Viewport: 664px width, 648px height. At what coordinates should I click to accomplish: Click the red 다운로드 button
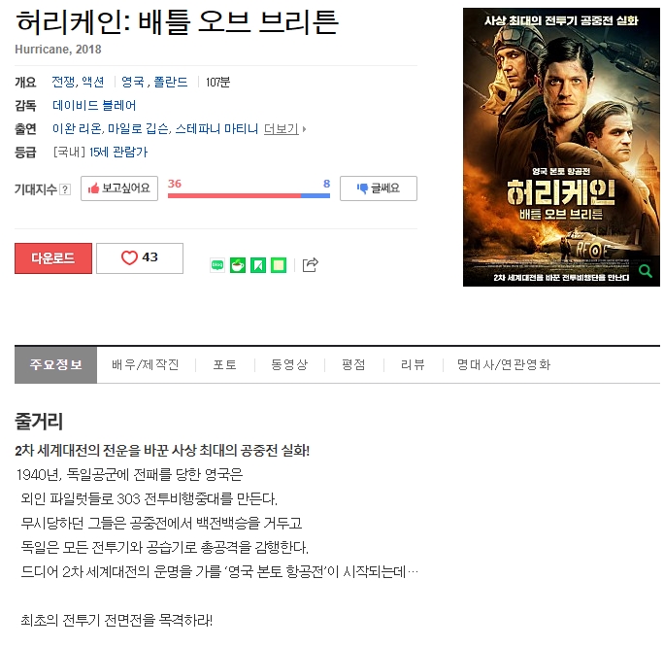click(53, 258)
